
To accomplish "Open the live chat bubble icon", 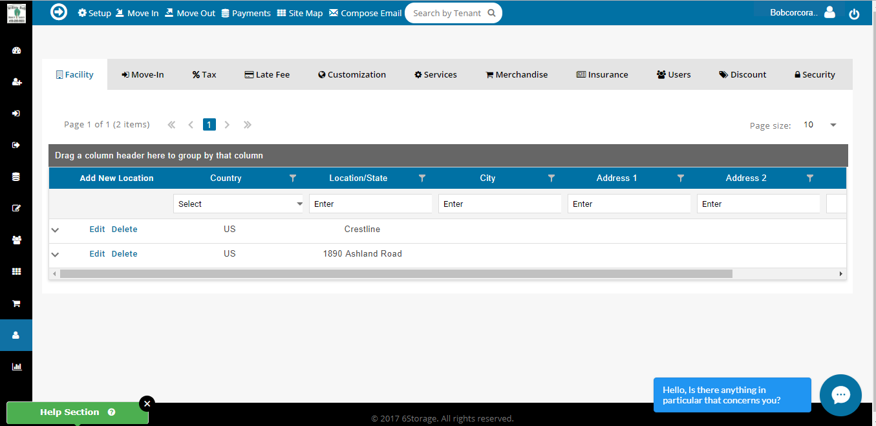I will click(840, 395).
